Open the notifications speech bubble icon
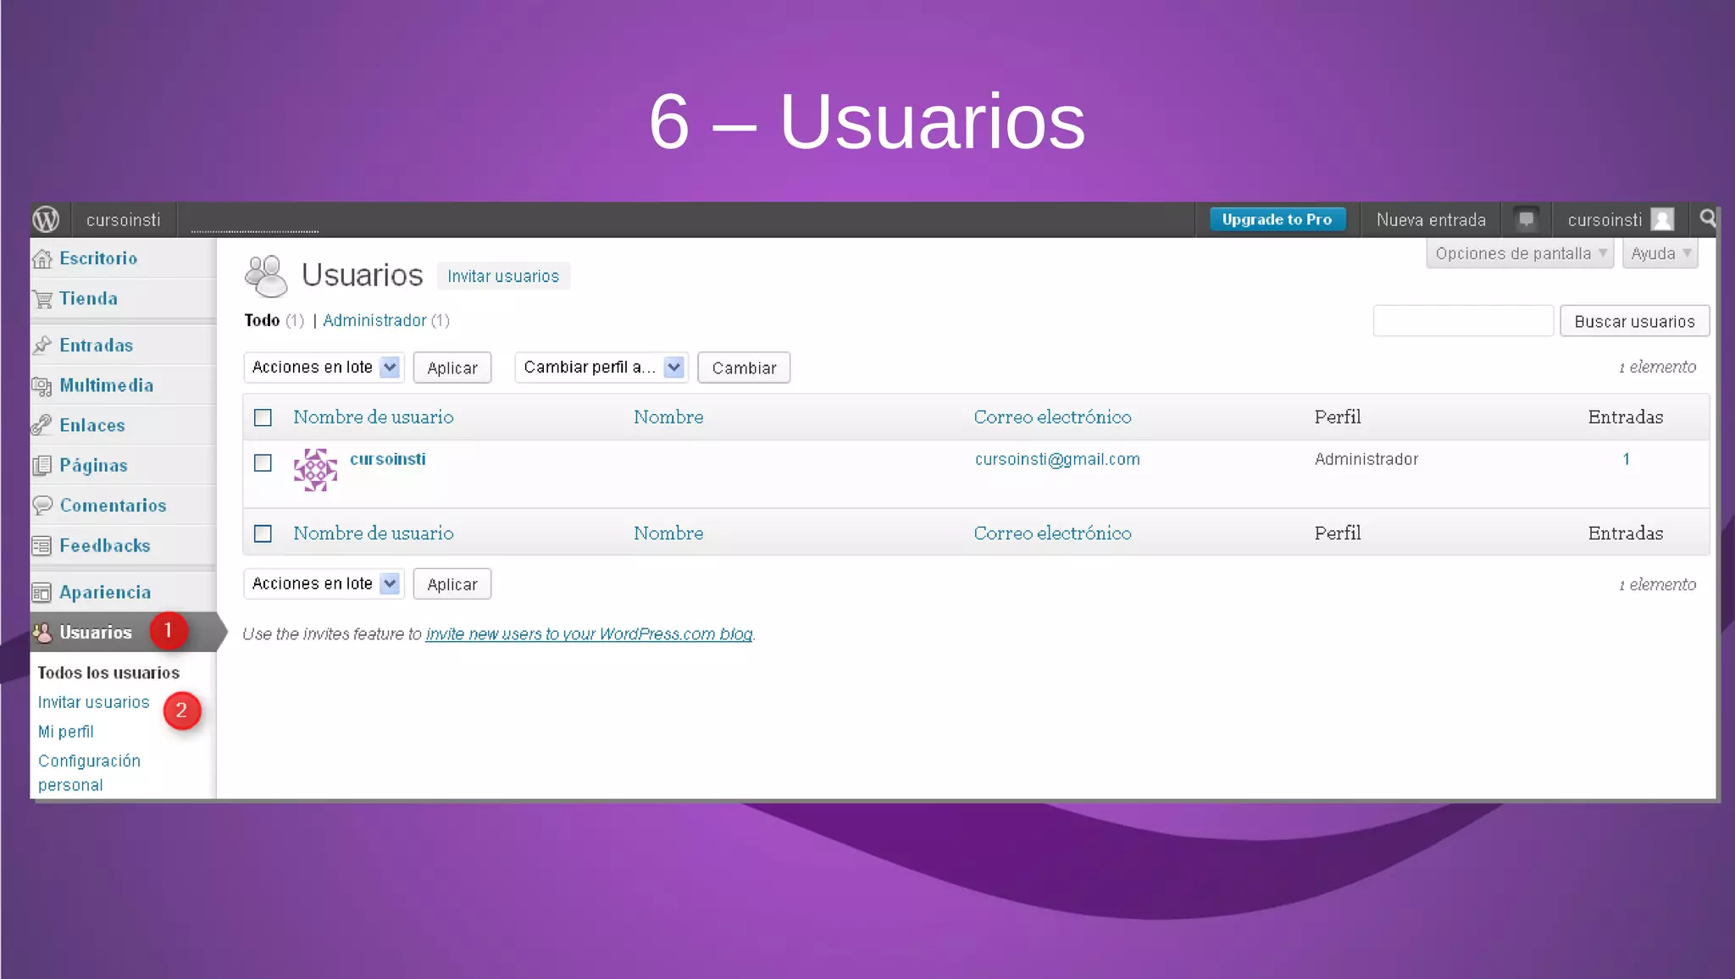Screen dimensions: 1735x979 pos(1526,219)
